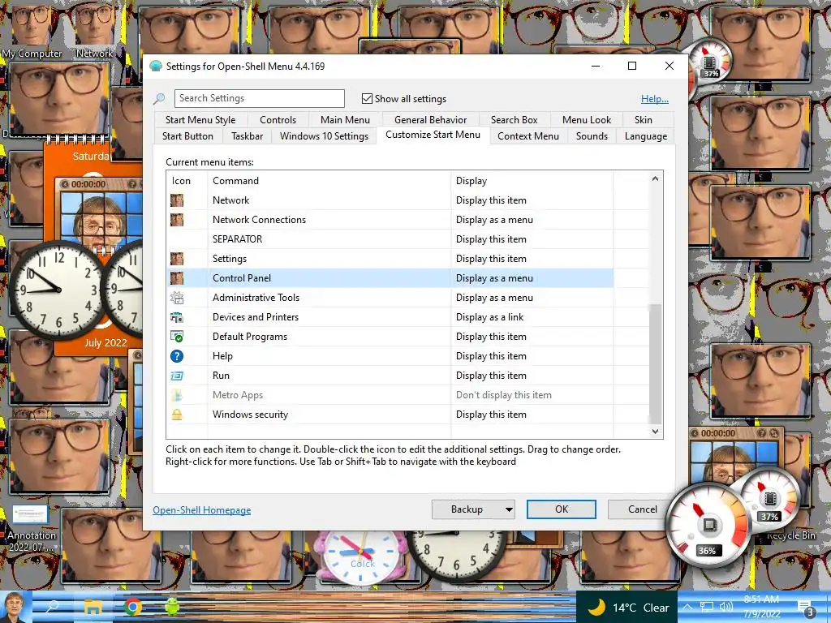Screen dimensions: 831x623
Task: Open the General Behavior tab
Action: [430, 120]
